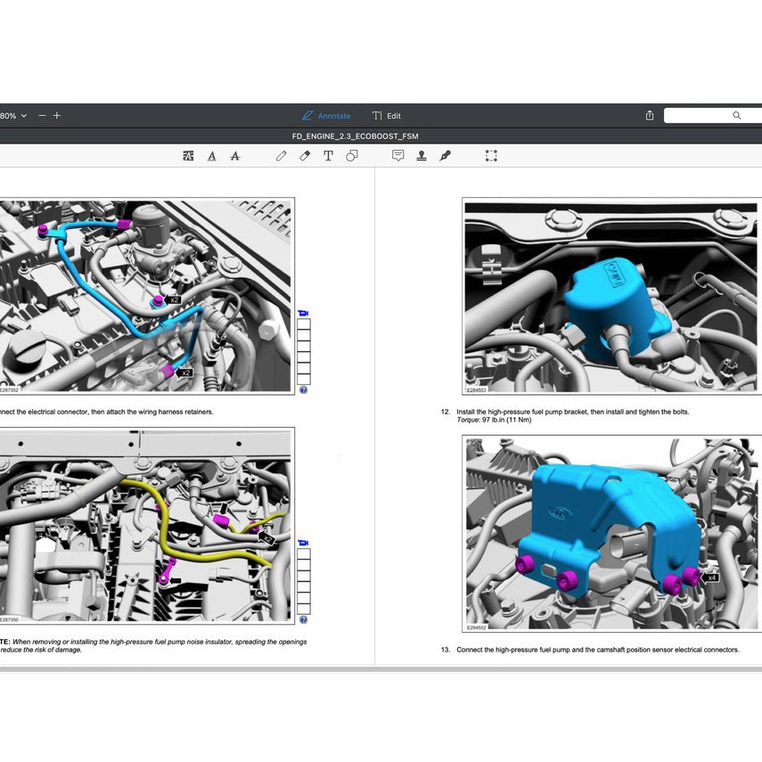Choose the underline text annotation tool
The height and width of the screenshot is (762, 762).
click(x=211, y=156)
